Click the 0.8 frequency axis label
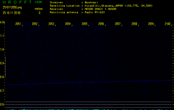 pyautogui.click(x=2, y=77)
